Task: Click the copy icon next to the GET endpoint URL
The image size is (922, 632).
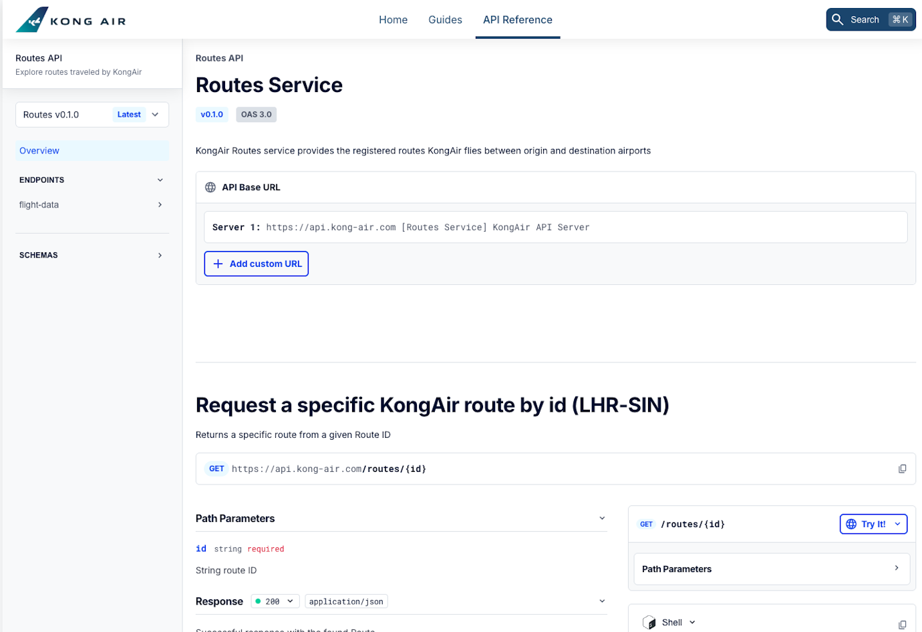Action: click(903, 468)
